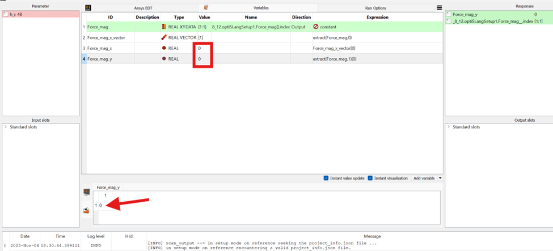Click the orange data view icon below monitor icon
Screen dimensions: 553x251
coord(86,210)
